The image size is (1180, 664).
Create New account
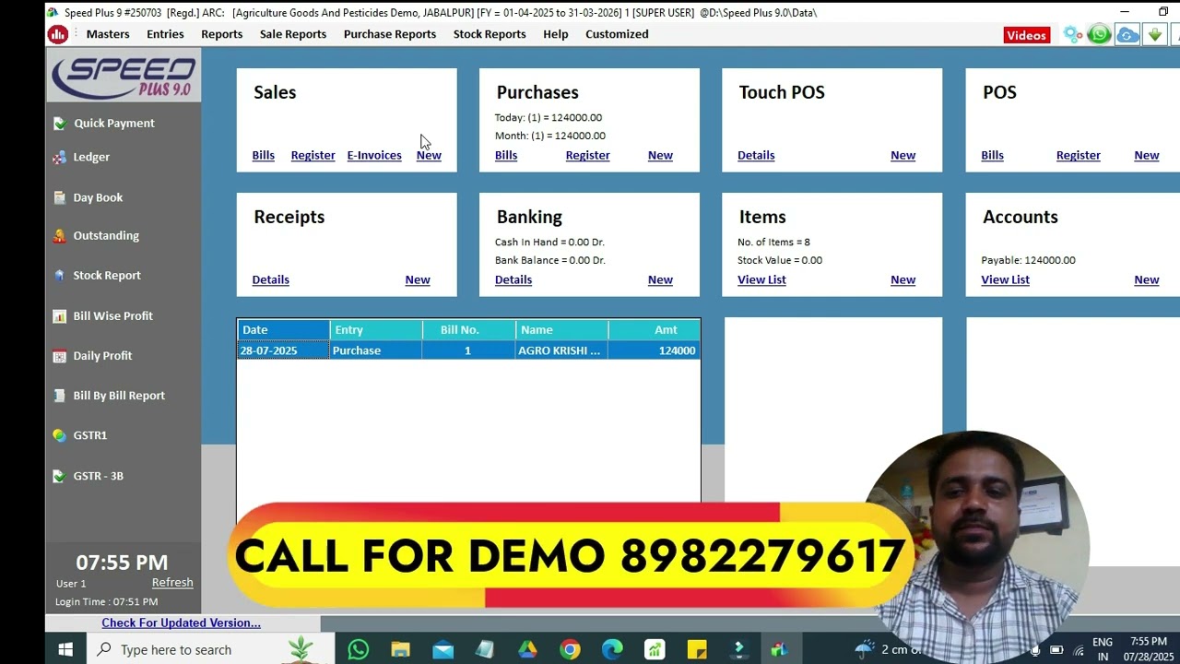[1147, 279]
